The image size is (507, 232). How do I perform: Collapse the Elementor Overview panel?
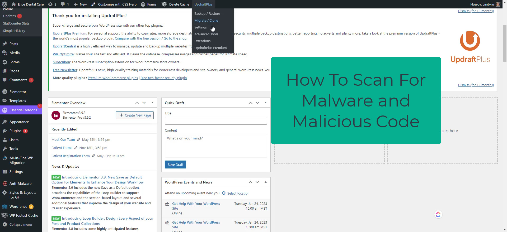pos(152,103)
